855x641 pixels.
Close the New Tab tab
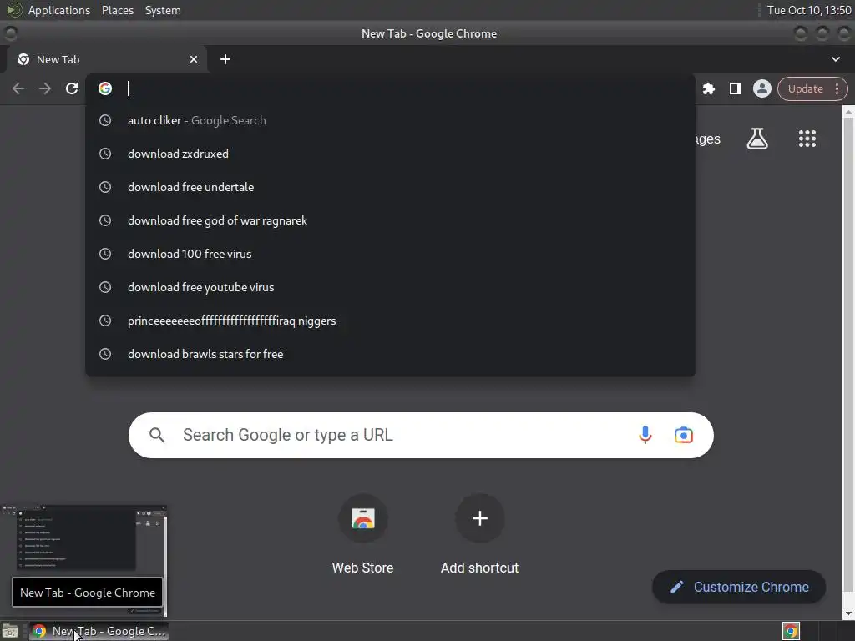tap(194, 59)
